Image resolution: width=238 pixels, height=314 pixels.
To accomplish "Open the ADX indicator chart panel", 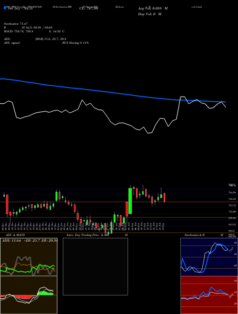I will (x=29, y=257).
